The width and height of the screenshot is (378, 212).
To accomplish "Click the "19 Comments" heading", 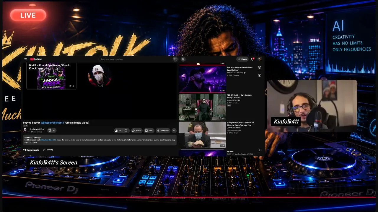I will (31, 150).
